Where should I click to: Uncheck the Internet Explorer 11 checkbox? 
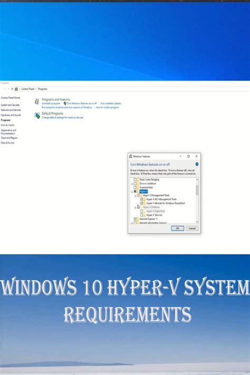135,219
